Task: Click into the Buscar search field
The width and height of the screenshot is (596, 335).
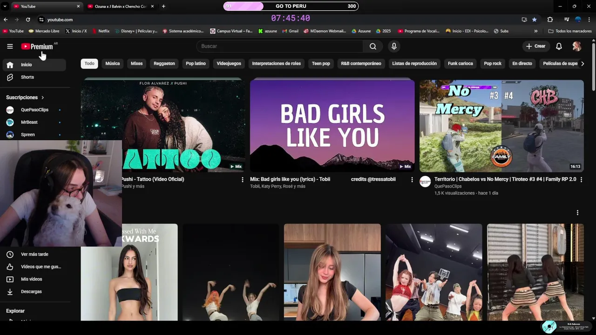Action: click(279, 46)
